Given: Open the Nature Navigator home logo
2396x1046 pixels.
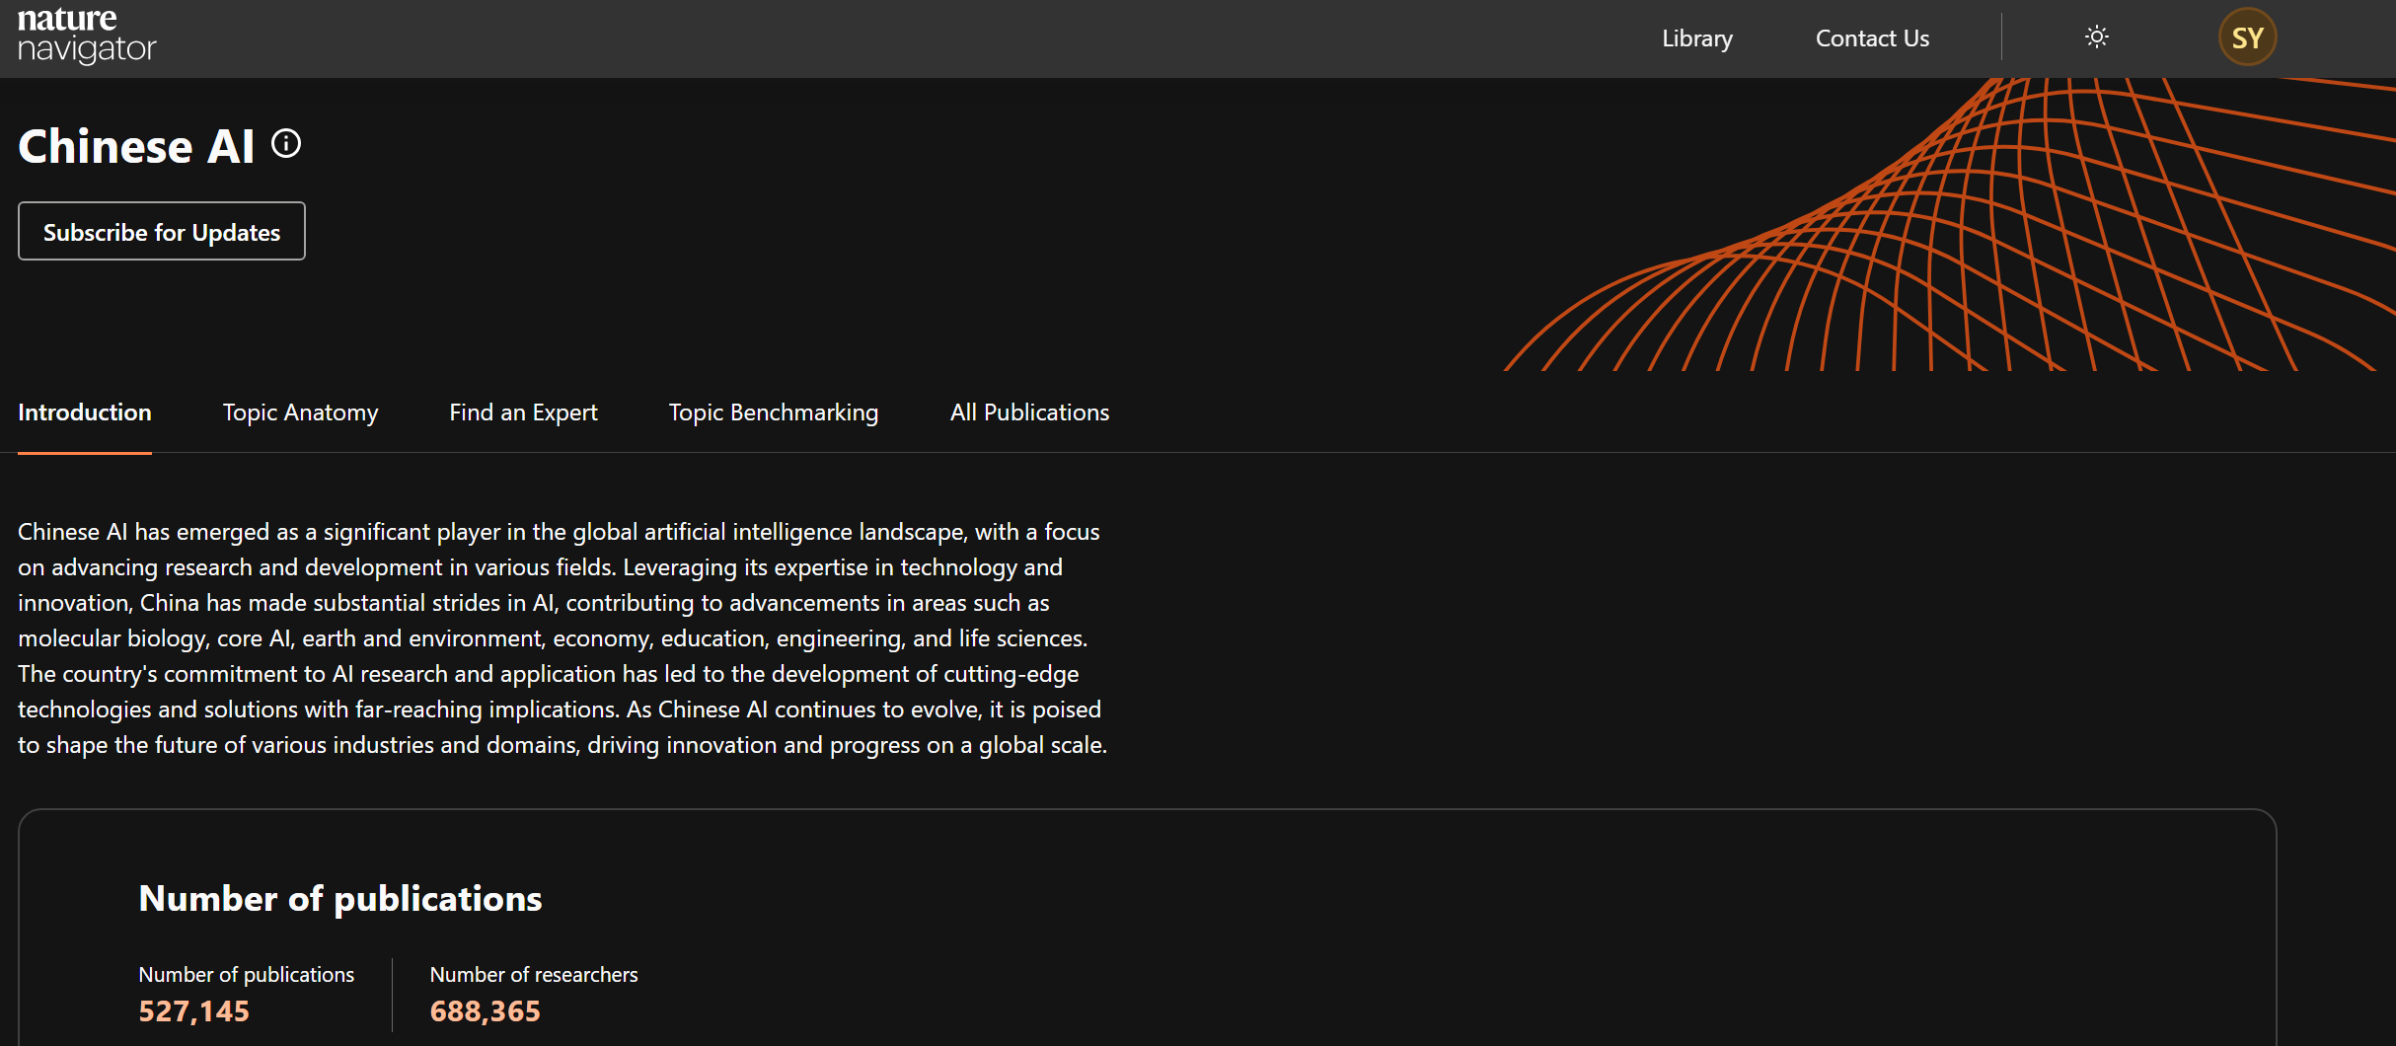Looking at the screenshot, I should [87, 36].
